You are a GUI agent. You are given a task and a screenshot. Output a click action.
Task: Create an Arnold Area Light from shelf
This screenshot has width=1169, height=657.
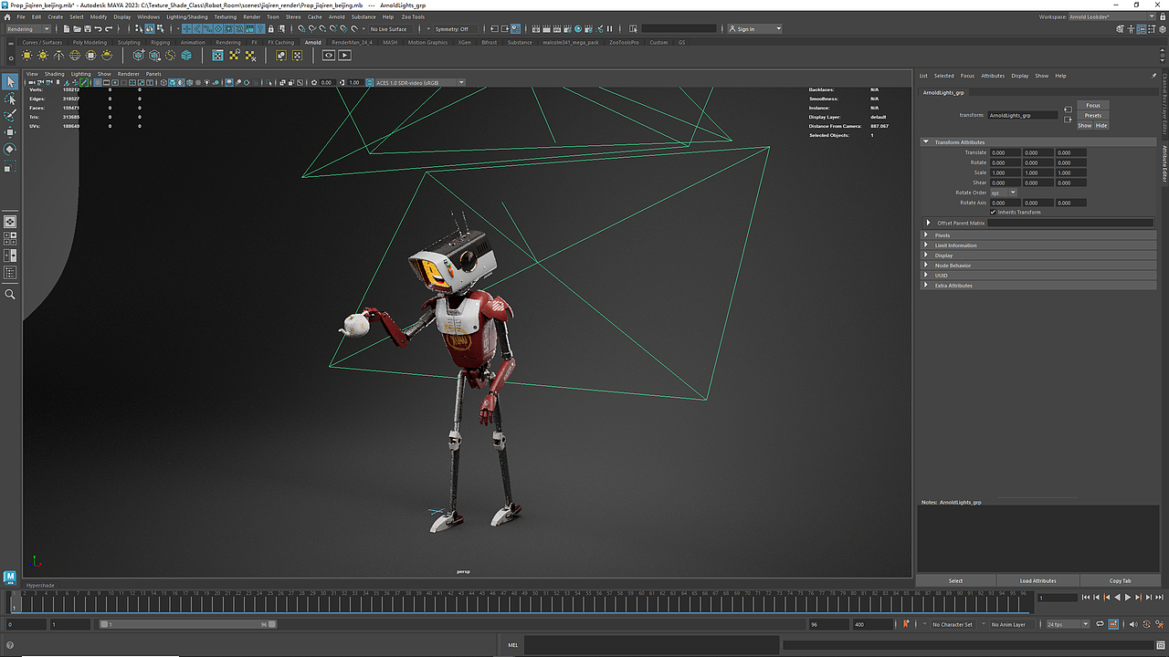(x=26, y=56)
